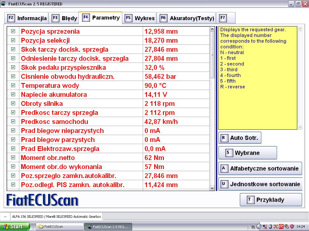
Task: Uncheck the Skok pedalu przyspiesznika checkbox
Action: coord(13,67)
